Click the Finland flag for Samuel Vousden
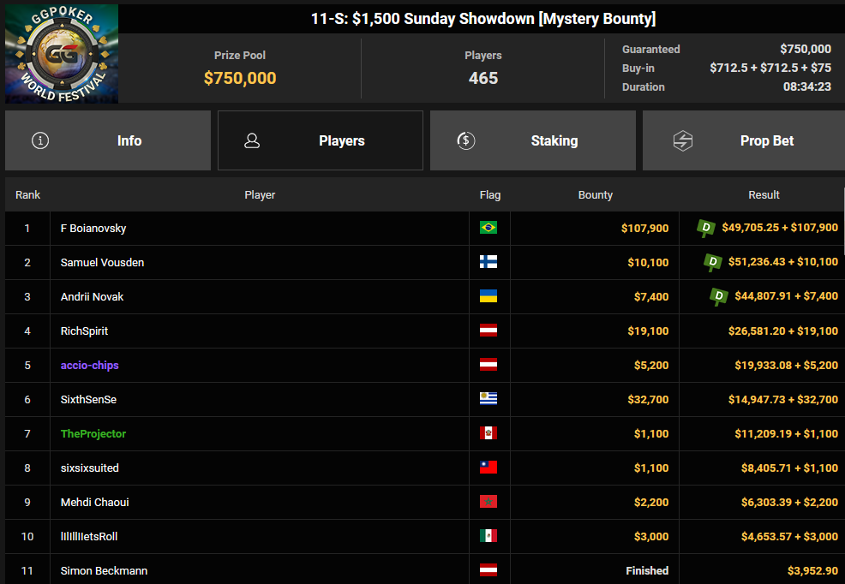845x584 pixels. pyautogui.click(x=488, y=262)
